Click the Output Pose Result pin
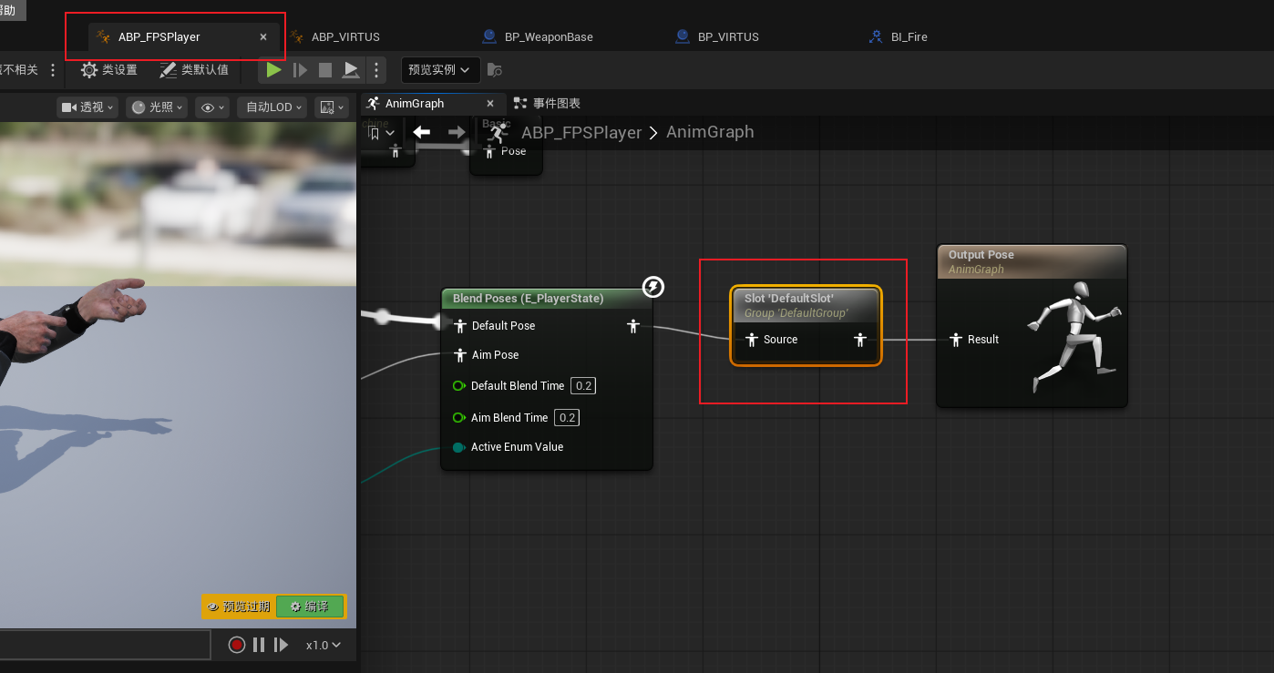Image resolution: width=1274 pixels, height=673 pixels. [x=955, y=340]
